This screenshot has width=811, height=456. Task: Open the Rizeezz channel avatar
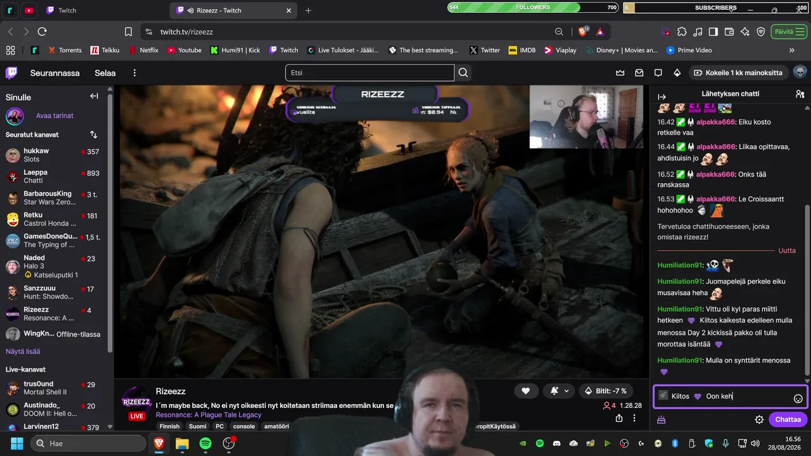(136, 403)
